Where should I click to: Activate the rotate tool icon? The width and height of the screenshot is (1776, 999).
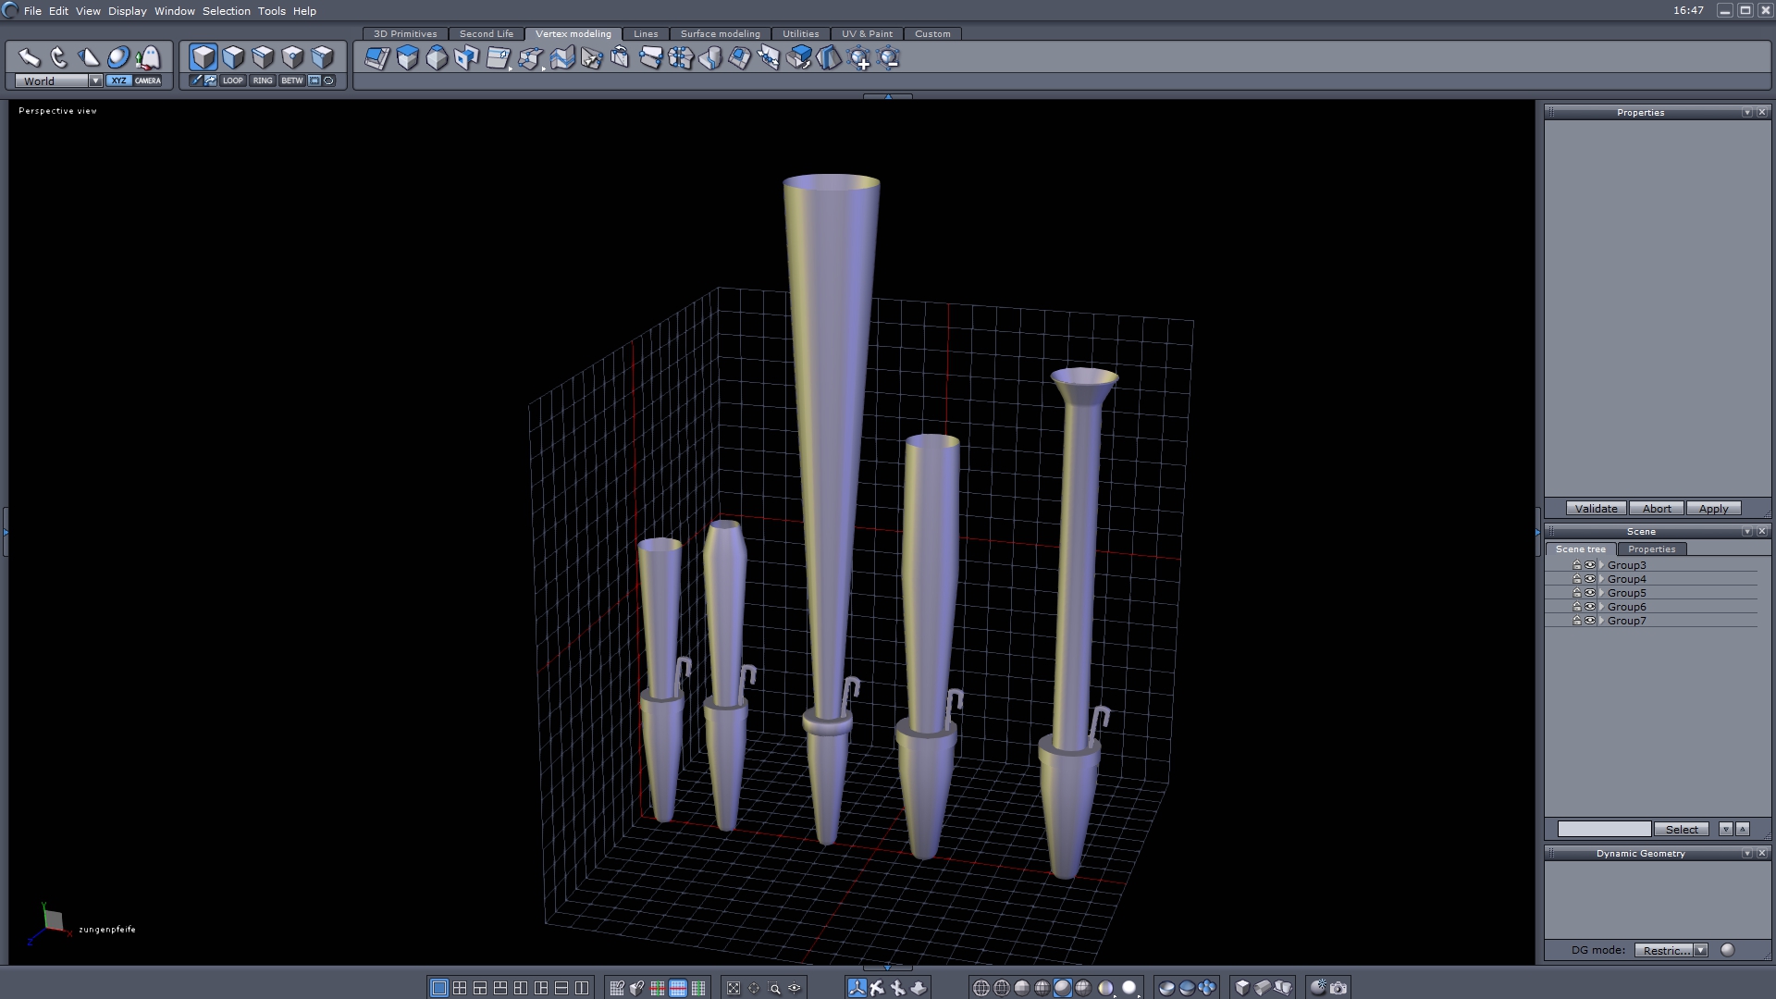click(59, 57)
